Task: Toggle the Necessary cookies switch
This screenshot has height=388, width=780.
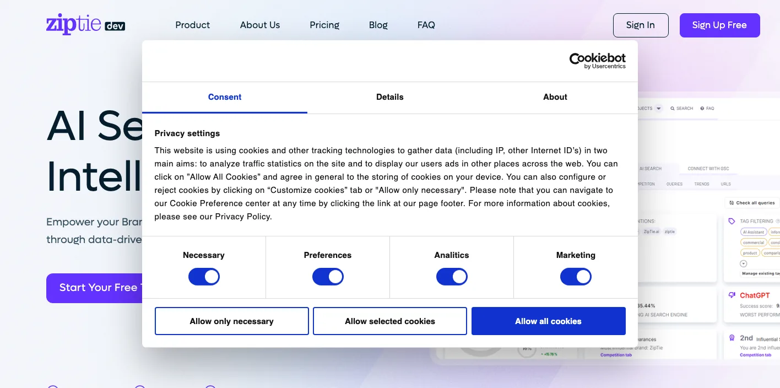Action: coord(204,277)
